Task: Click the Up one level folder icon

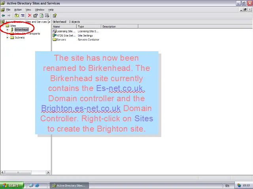Action: pos(17,16)
